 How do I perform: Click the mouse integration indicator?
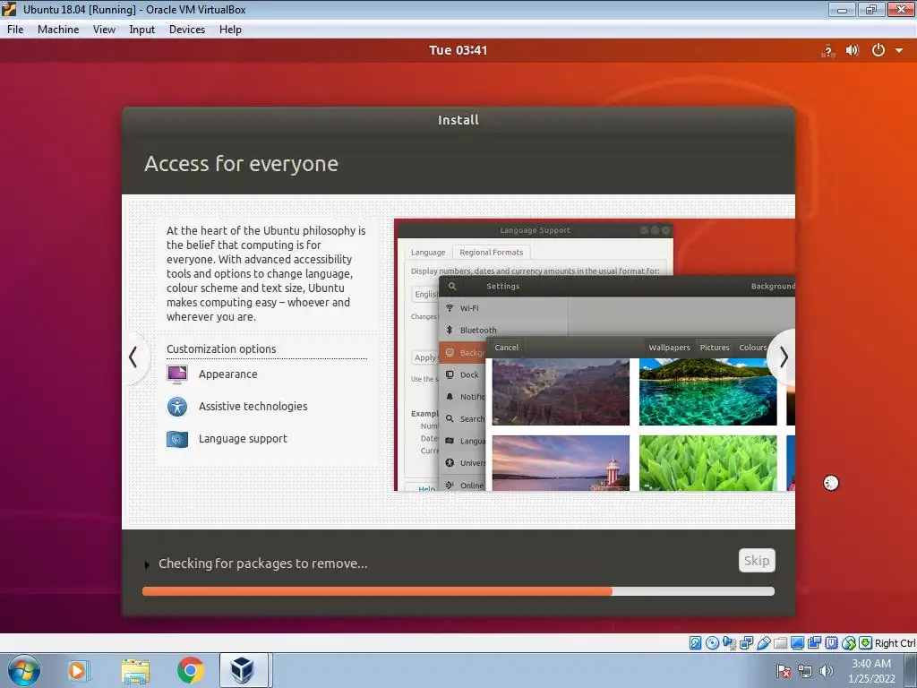click(849, 643)
